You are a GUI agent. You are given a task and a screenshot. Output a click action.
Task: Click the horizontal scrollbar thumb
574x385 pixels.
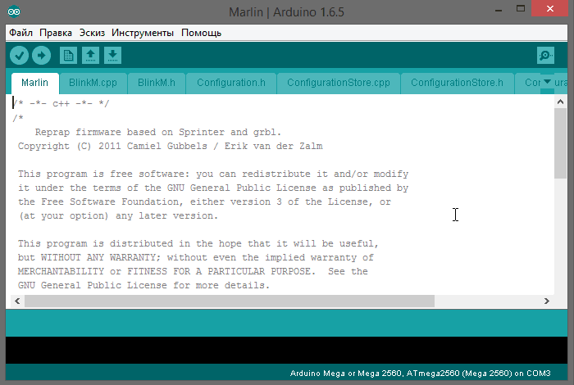230,301
